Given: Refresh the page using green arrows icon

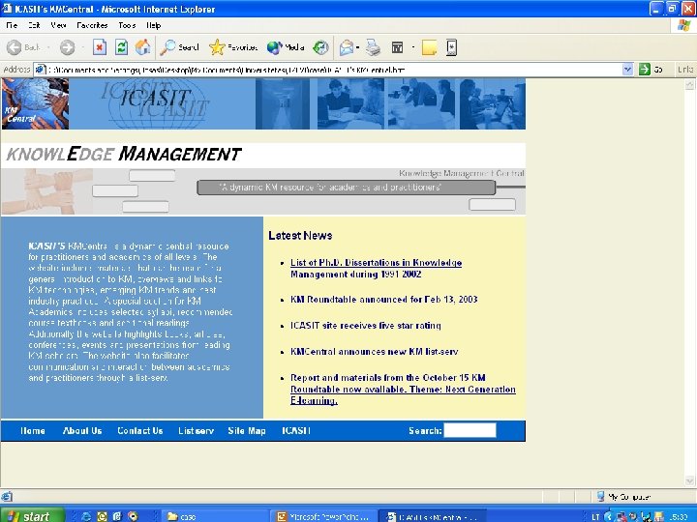Looking at the screenshot, I should (121, 47).
